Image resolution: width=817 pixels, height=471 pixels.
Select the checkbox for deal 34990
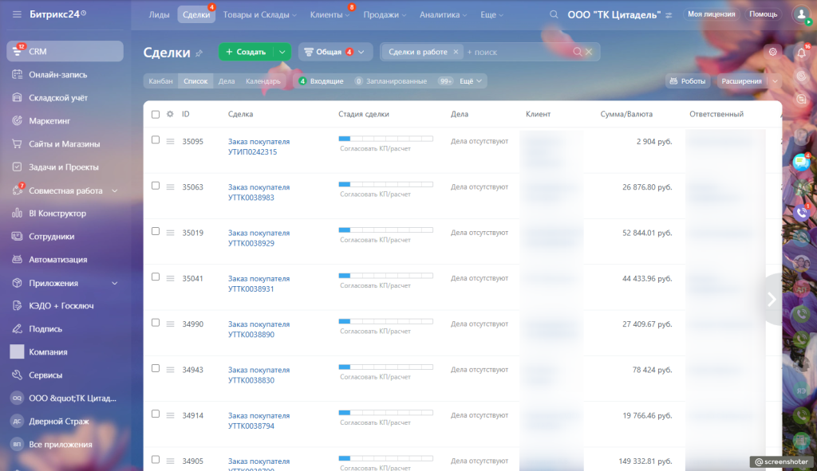click(156, 324)
